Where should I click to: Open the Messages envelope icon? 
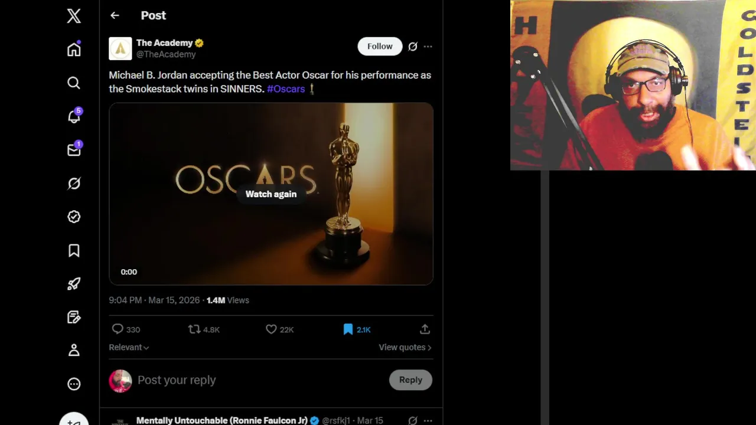[74, 150]
